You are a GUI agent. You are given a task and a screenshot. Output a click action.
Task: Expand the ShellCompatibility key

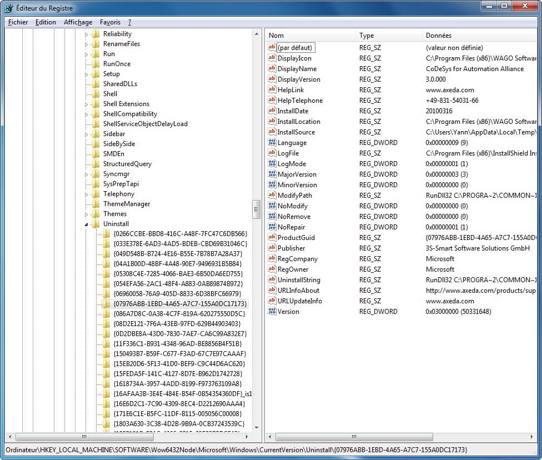pos(86,114)
